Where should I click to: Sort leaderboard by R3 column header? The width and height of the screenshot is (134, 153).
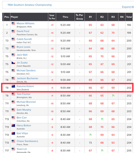(113, 17)
